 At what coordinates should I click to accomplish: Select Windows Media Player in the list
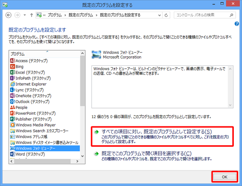tap(45, 125)
